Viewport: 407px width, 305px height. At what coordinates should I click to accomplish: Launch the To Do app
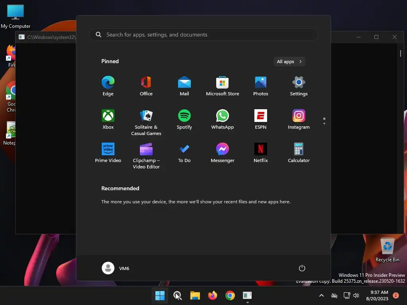[x=184, y=153]
